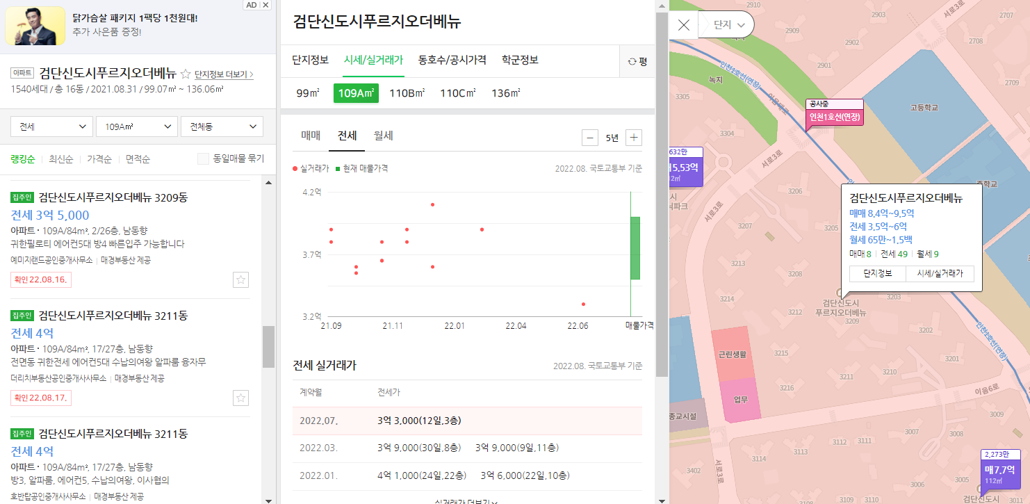Sort listings by 가격순
Screen dimensions: 1030x504
pyautogui.click(x=99, y=159)
